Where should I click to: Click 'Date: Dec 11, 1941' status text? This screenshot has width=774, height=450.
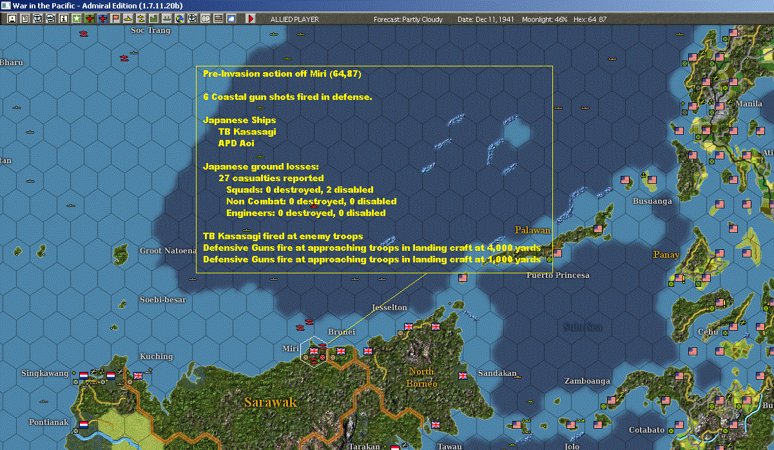click(485, 19)
